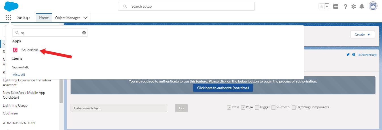Screen dimensions: 382x130
Task: Open the notifications bell icon
Action: pyautogui.click(x=362, y=6)
